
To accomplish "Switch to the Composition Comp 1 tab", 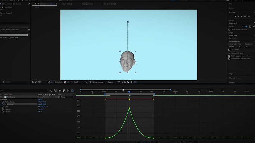I will coord(47,4).
